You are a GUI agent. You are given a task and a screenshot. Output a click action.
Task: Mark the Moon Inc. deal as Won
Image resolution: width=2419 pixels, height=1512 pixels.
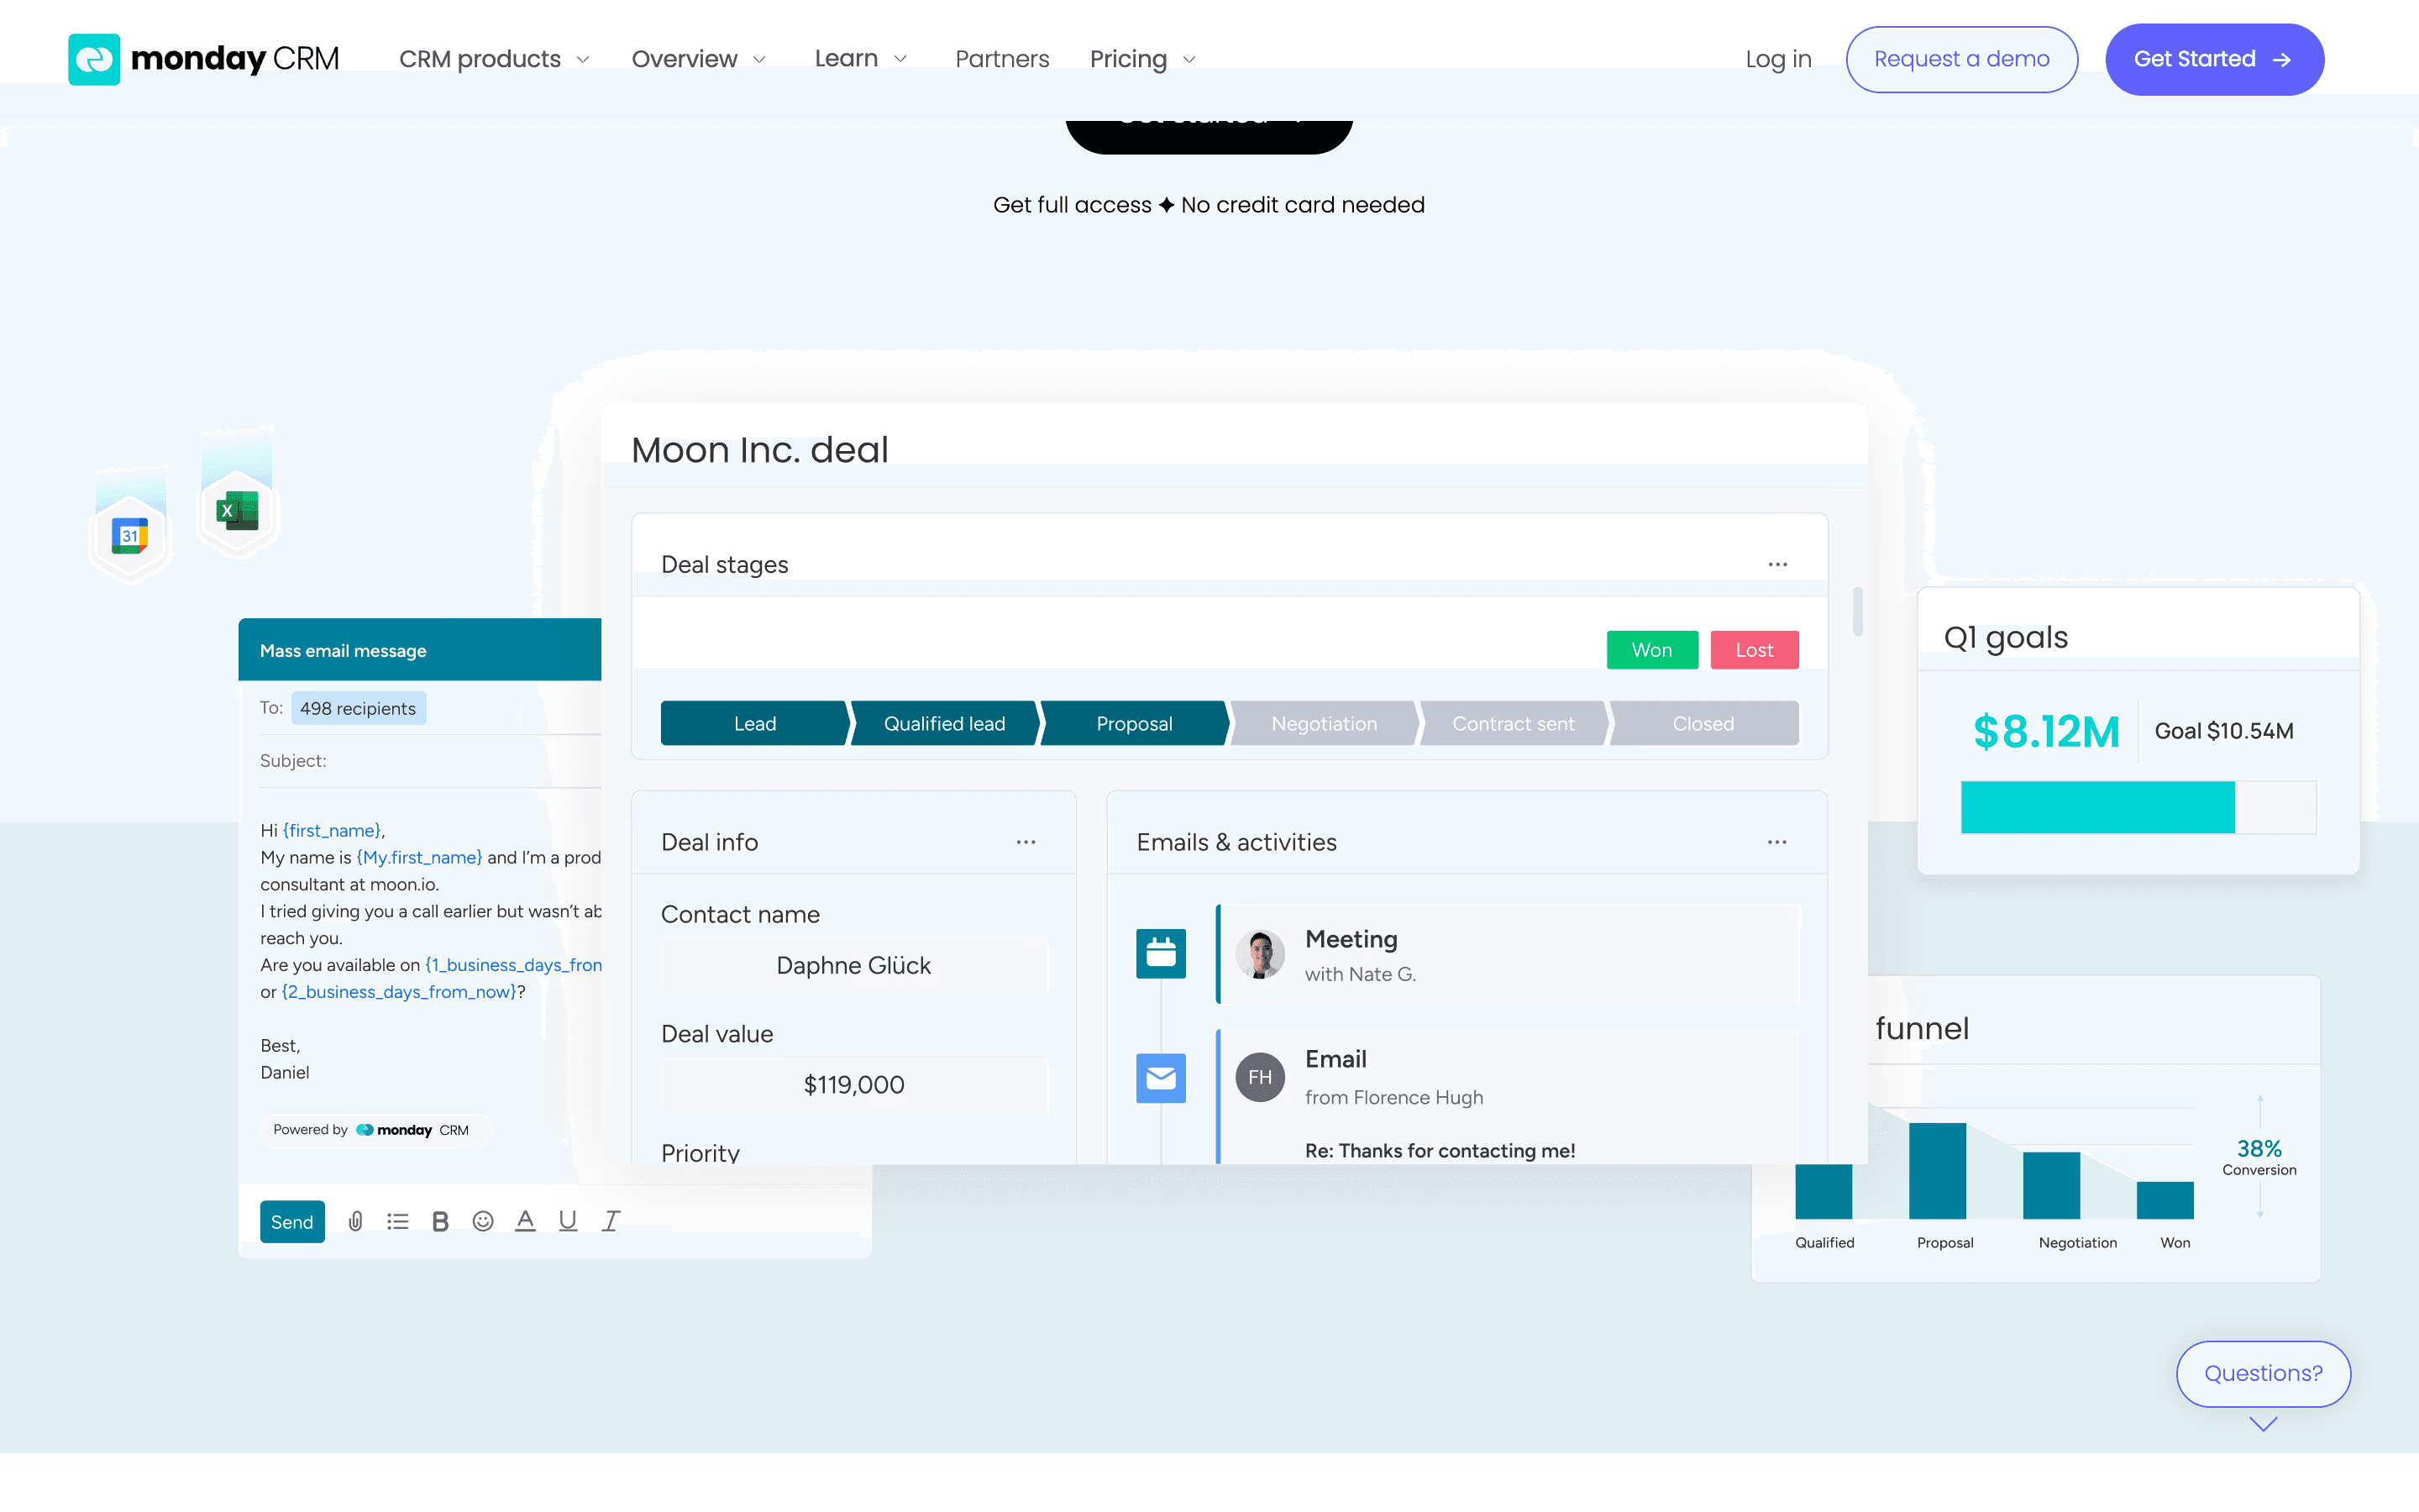click(x=1651, y=649)
